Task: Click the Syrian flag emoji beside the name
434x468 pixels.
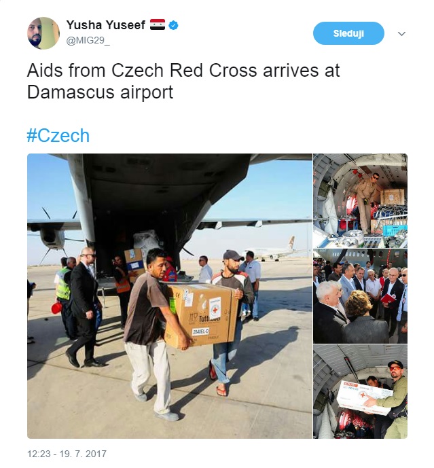Action: (x=158, y=24)
